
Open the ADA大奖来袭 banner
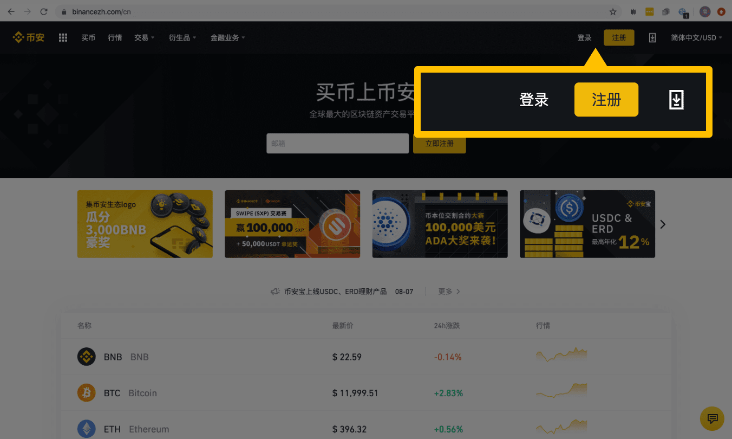coord(440,224)
